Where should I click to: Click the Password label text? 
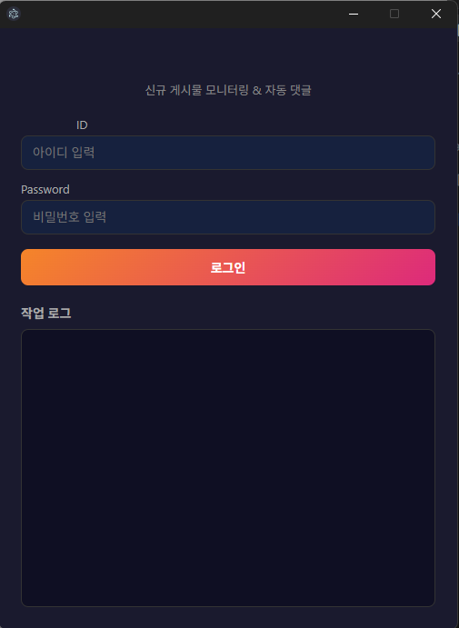[45, 189]
